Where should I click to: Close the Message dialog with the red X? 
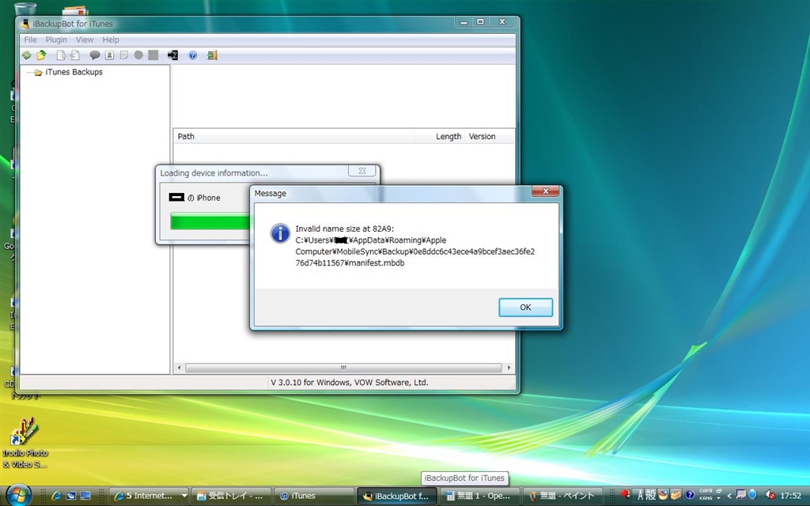tap(546, 191)
